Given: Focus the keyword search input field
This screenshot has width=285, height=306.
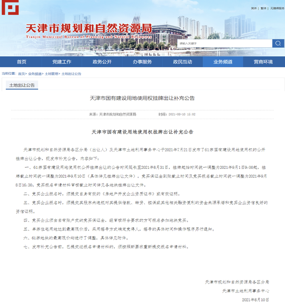Looking at the screenshot, I should pos(225,43).
